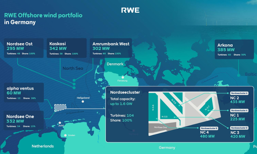Click 'Share: 26%' on alpha ventus card
The image size is (257, 154).
tap(29, 98)
